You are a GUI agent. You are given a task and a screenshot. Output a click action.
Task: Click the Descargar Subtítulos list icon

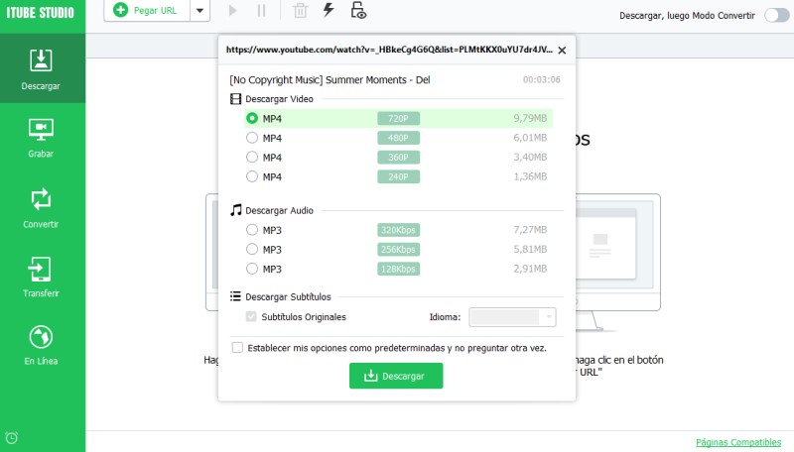click(235, 296)
